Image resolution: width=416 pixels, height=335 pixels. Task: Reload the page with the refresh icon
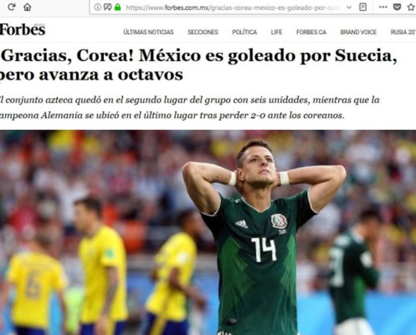click(11, 7)
